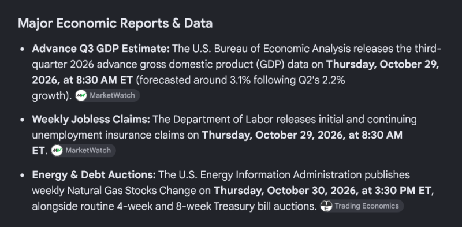This screenshot has width=462, height=227.
Task: Click bullet point beside Energy & Debt Auctions
Action: click(22, 176)
